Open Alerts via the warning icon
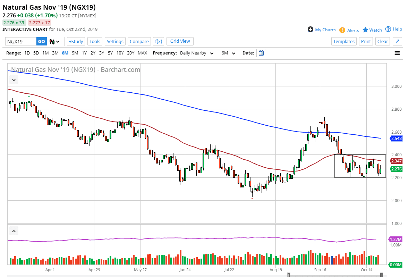This screenshot has width=409, height=277. [x=342, y=30]
